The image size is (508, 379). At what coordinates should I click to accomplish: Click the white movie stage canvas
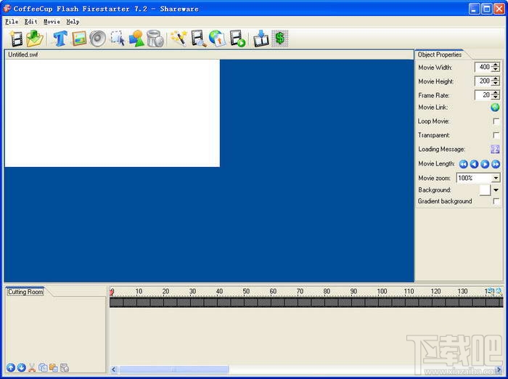112,113
